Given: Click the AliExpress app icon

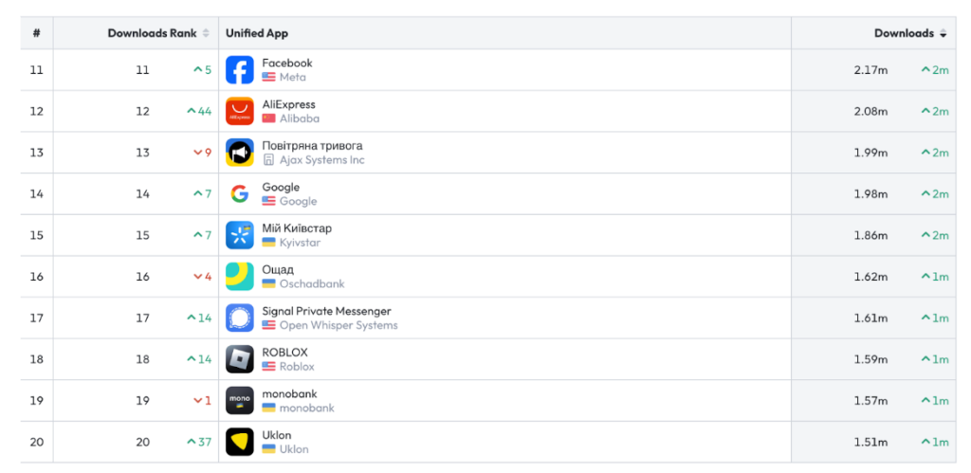Looking at the screenshot, I should tap(240, 112).
